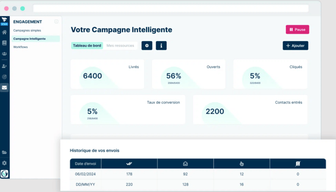Click the contacts group icon in sidebar
Viewport: 336px width, 192px height.
pos(4,53)
